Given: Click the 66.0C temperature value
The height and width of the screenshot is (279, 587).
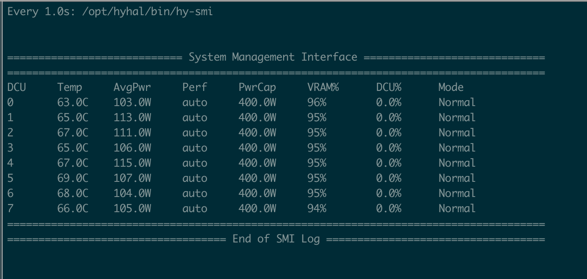Looking at the screenshot, I should (x=73, y=209).
